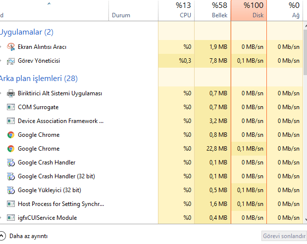Click the Arka plan işlemleri (28) group header
This screenshot has width=307, height=244.
tap(39, 79)
